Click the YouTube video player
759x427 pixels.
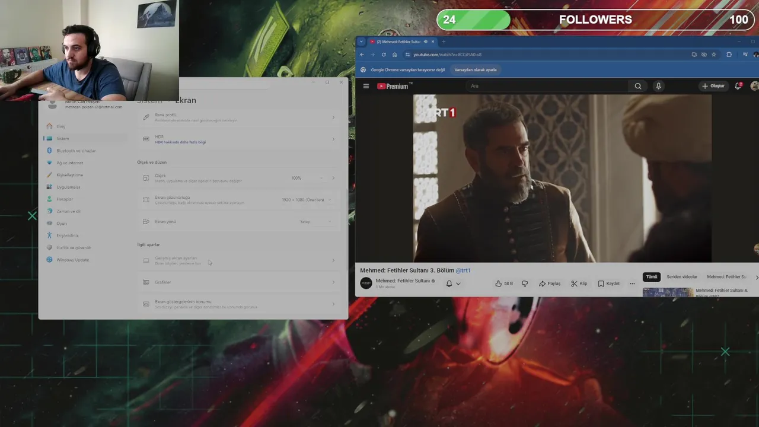(x=562, y=179)
